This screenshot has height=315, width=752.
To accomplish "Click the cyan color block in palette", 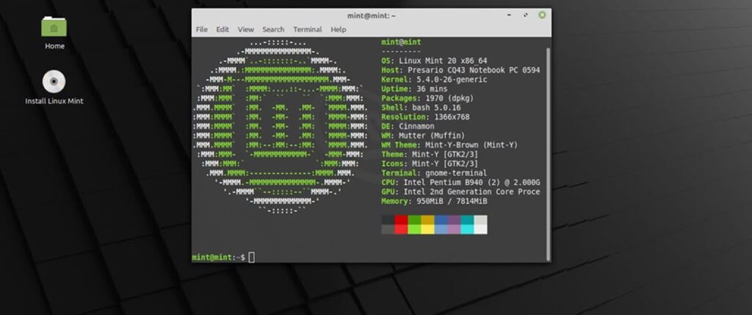I will point(467,229).
